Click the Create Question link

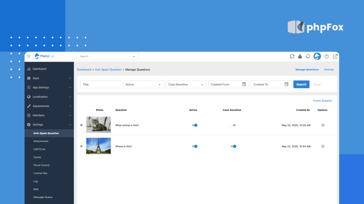[x=322, y=101]
